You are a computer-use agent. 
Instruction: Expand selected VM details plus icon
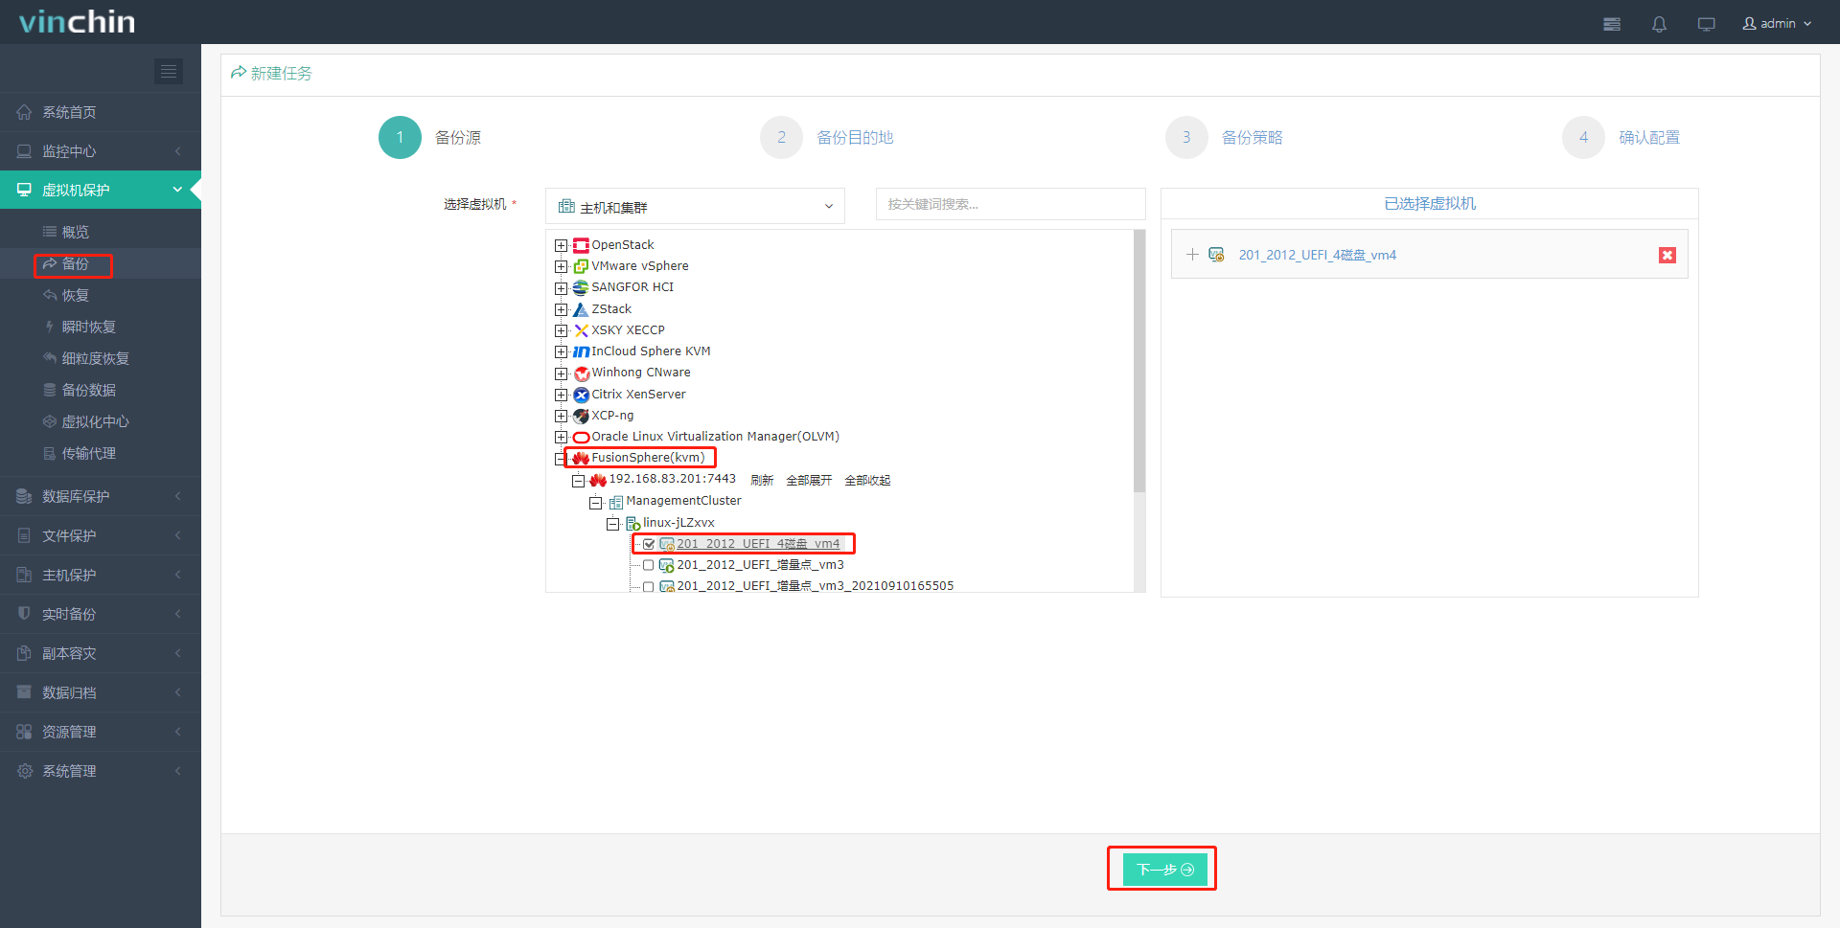(1192, 255)
